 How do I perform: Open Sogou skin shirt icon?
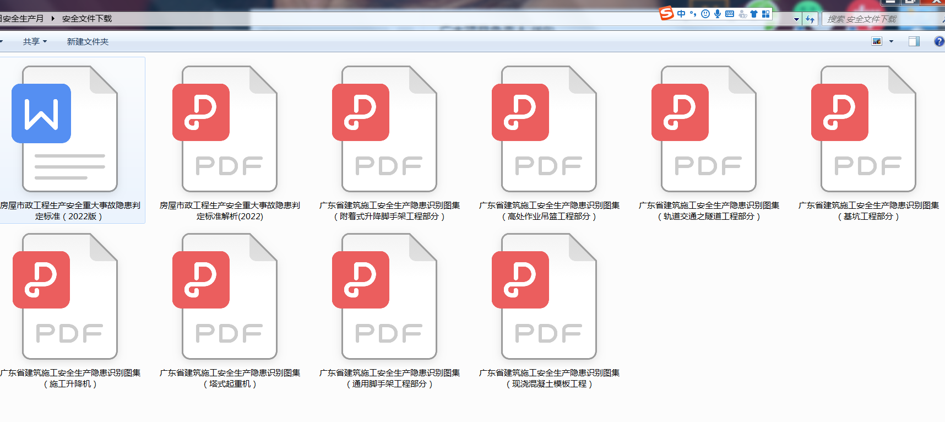tap(754, 14)
